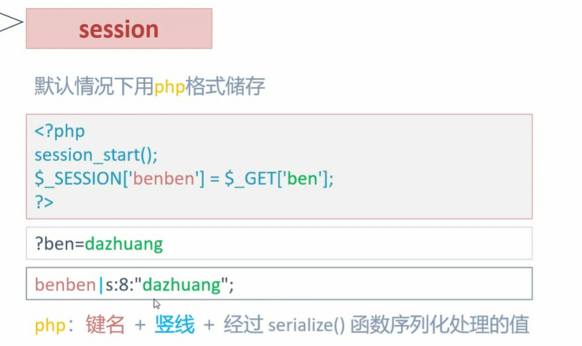This screenshot has height=346, width=582.
Task: Click the blue 竖线 label
Action: coord(175,324)
